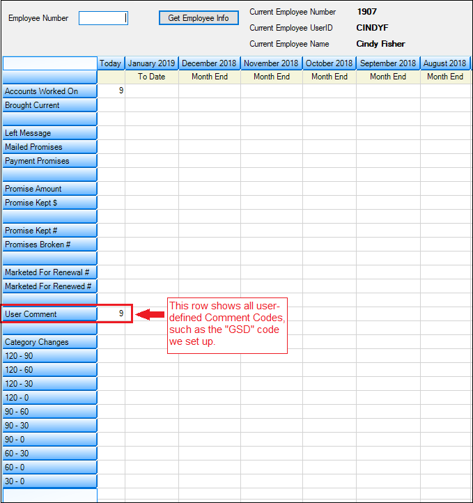The image size is (473, 503).
Task: Select the September 2018 column header
Action: pyautogui.click(x=388, y=63)
